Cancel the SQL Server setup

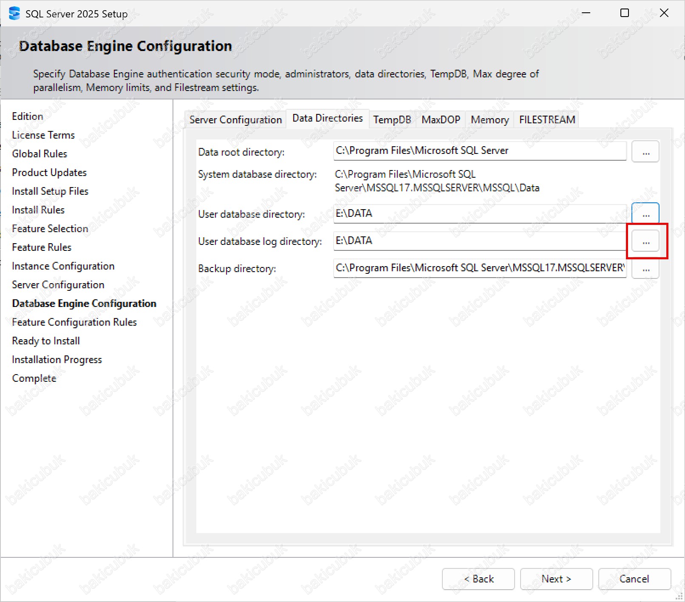click(634, 579)
